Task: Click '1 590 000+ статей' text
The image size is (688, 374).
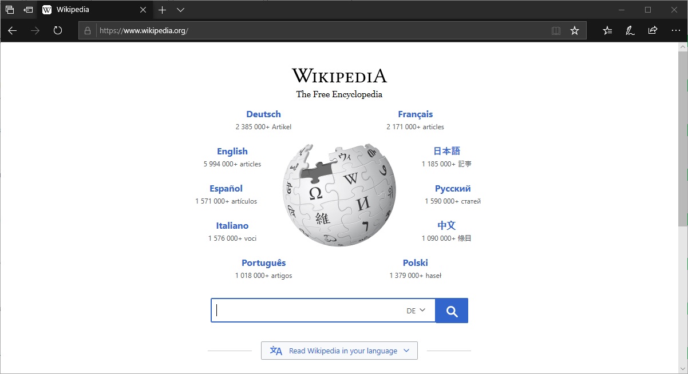Action: (x=453, y=201)
